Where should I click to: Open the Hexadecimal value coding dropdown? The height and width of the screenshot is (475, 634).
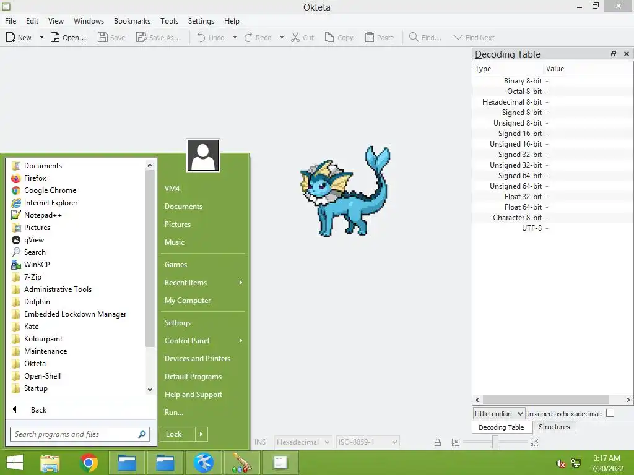pos(303,442)
